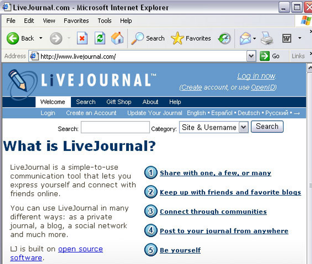Open Connect through communities link
Viewport: 312px width, 264px height.
[x=214, y=212]
